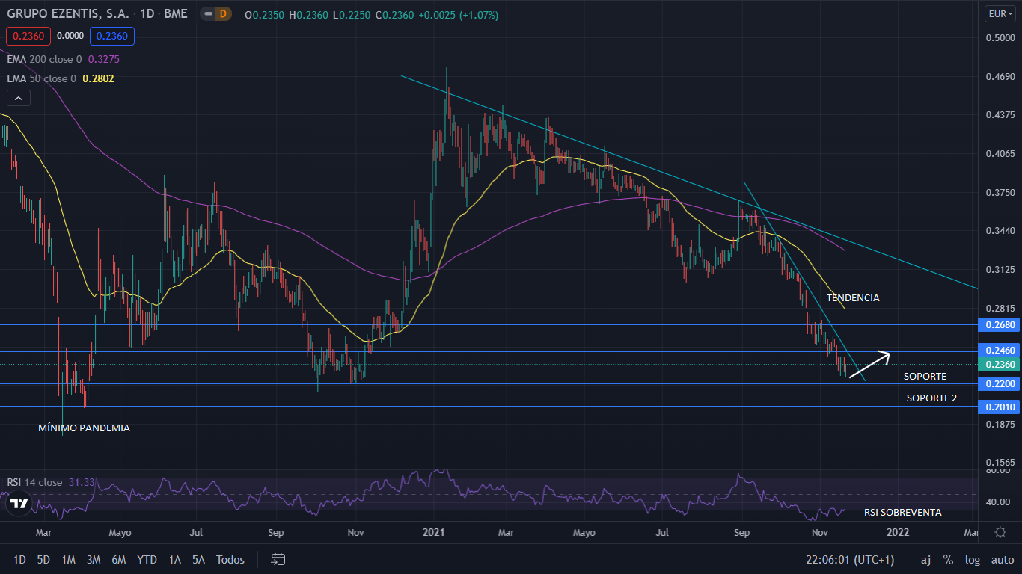
Task: Enable auto scale mode
Action: (1002, 559)
